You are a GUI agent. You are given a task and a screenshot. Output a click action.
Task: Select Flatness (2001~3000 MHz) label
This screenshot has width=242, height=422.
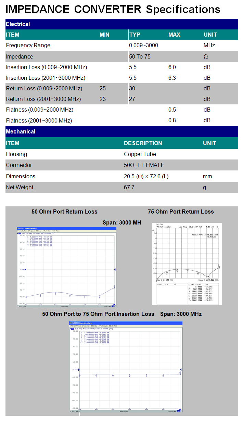(x=39, y=120)
